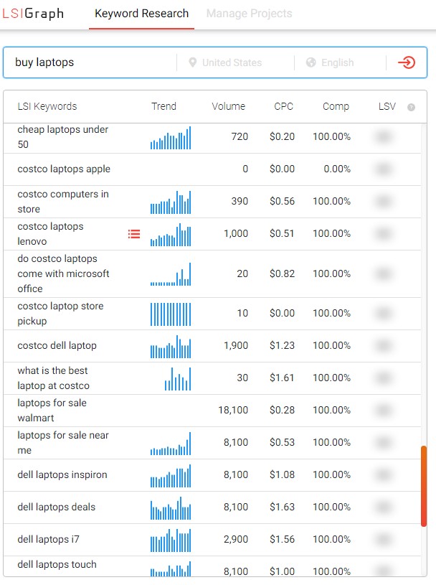
Task: Sort by the Volume column header
Action: (228, 106)
